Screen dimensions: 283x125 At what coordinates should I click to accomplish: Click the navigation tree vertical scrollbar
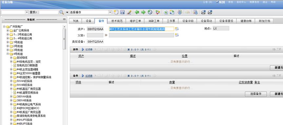click(64, 39)
